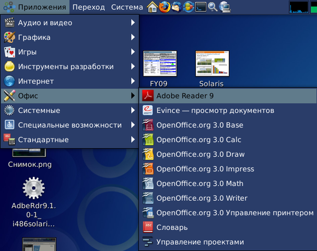317x251 pixels.
Task: Click the OpenOffice.org Writer icon
Action: 148,198
